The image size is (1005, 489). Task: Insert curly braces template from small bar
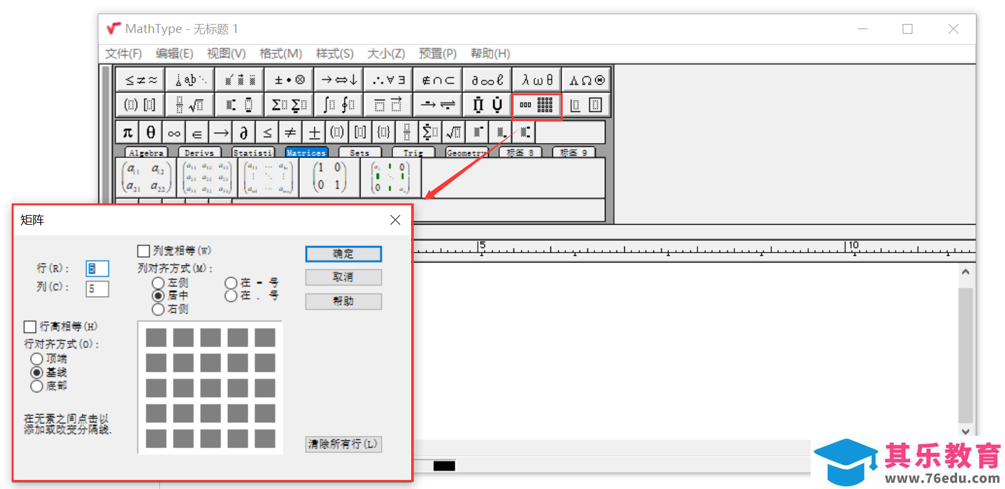[x=384, y=133]
